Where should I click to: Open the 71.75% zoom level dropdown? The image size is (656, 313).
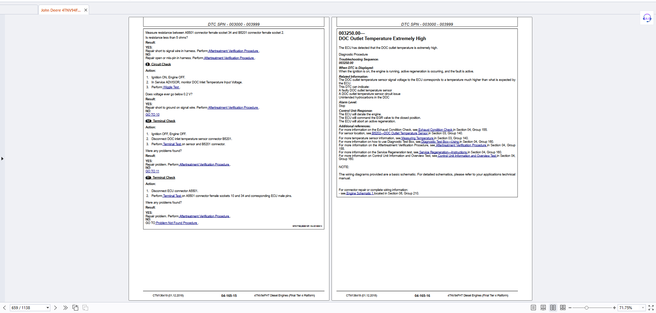(x=643, y=308)
